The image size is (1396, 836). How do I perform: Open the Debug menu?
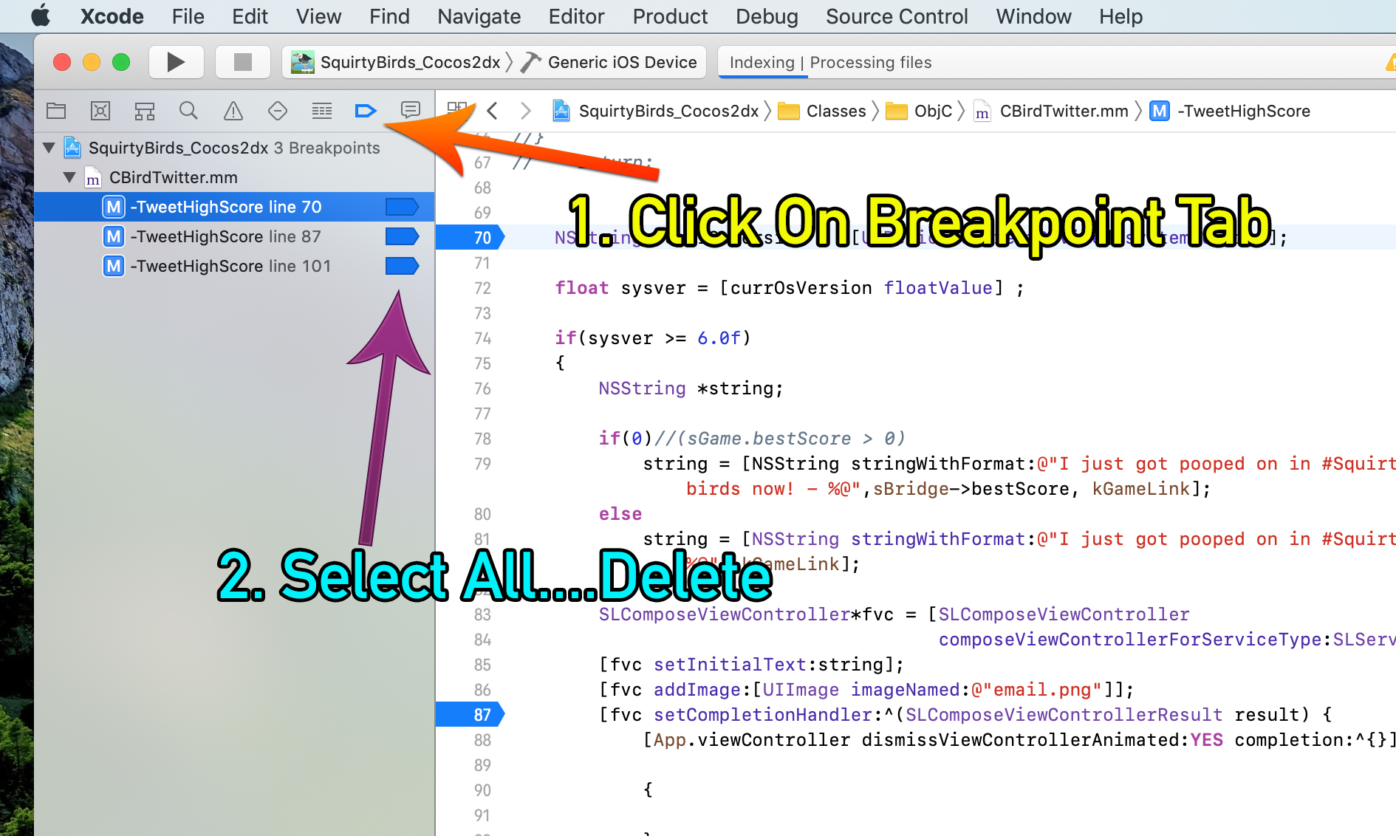pyautogui.click(x=767, y=16)
